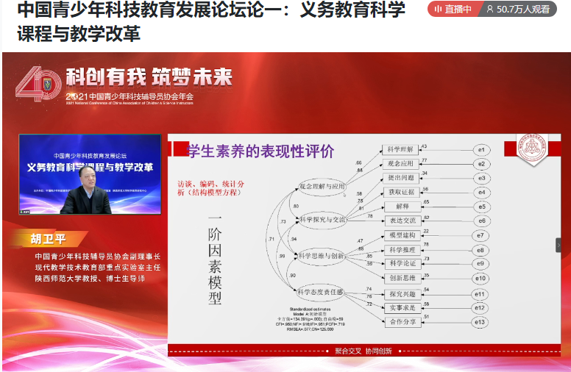571x372 pixels.
Task: Click the e11 error term circle
Action: point(480,294)
